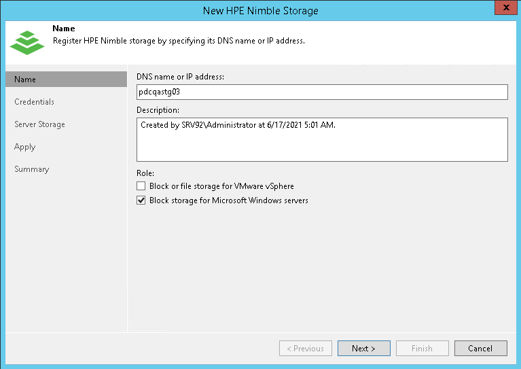Click Next to continue the wizard

pos(363,349)
